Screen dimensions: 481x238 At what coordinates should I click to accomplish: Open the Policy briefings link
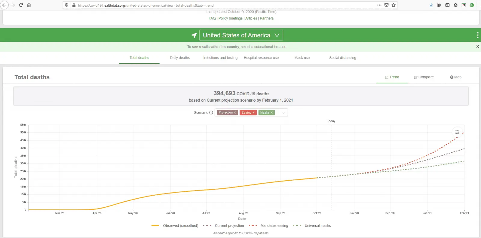click(x=230, y=18)
